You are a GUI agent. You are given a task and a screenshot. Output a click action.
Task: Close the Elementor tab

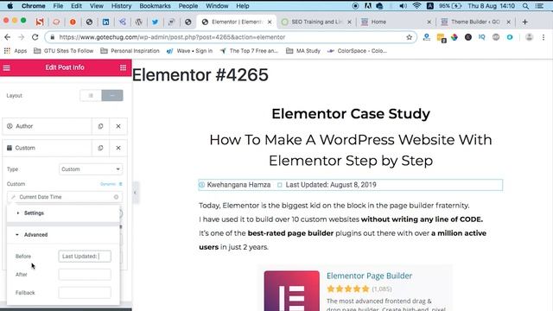click(x=270, y=22)
